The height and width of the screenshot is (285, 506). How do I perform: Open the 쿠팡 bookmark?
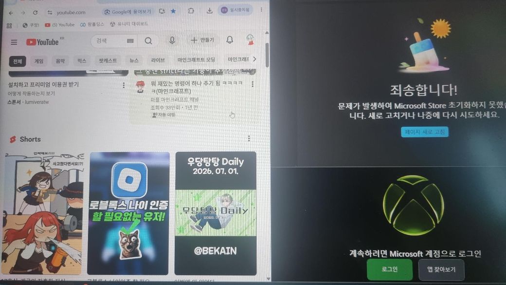[x=31, y=25]
